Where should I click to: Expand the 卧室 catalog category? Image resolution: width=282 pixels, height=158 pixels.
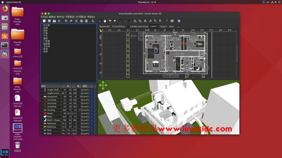(42, 49)
